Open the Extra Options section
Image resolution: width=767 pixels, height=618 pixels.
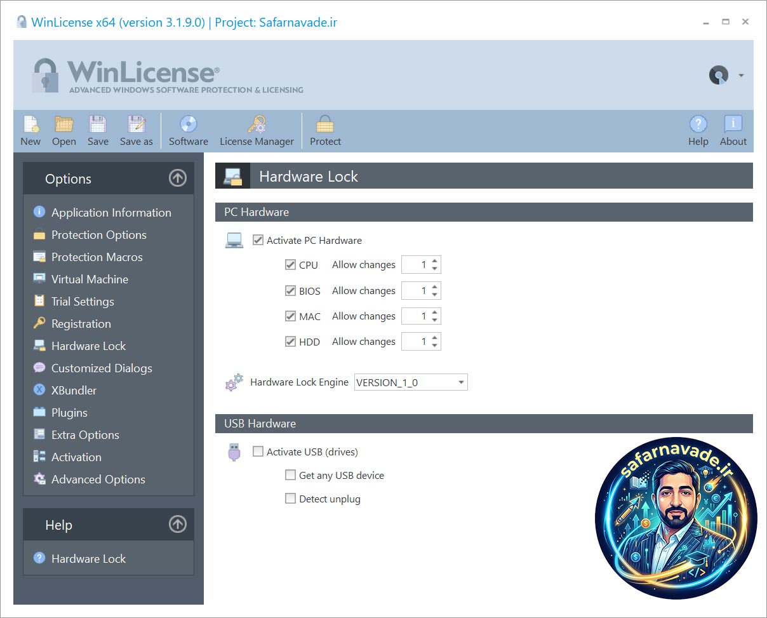click(85, 434)
